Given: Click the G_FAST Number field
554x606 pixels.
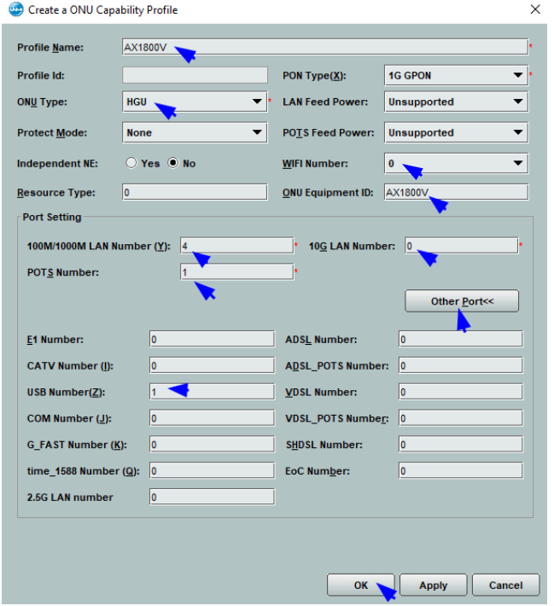Looking at the screenshot, I should pos(213,444).
